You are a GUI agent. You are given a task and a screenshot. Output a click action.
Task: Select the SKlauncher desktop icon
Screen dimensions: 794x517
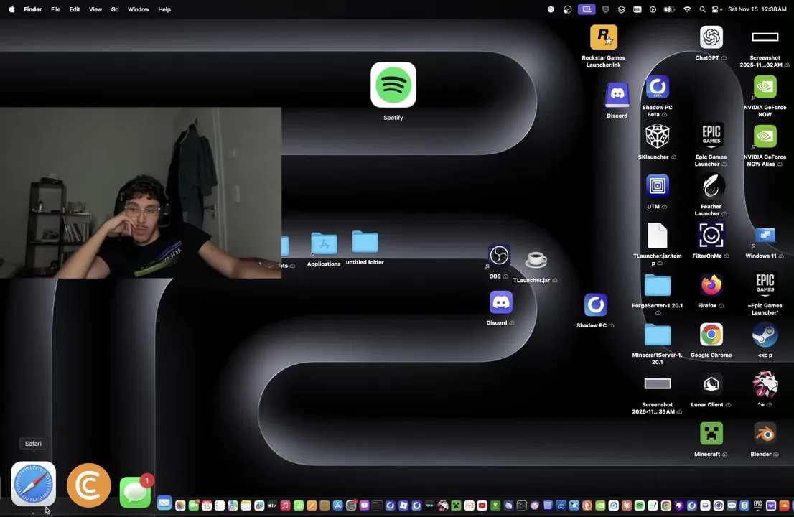click(658, 136)
